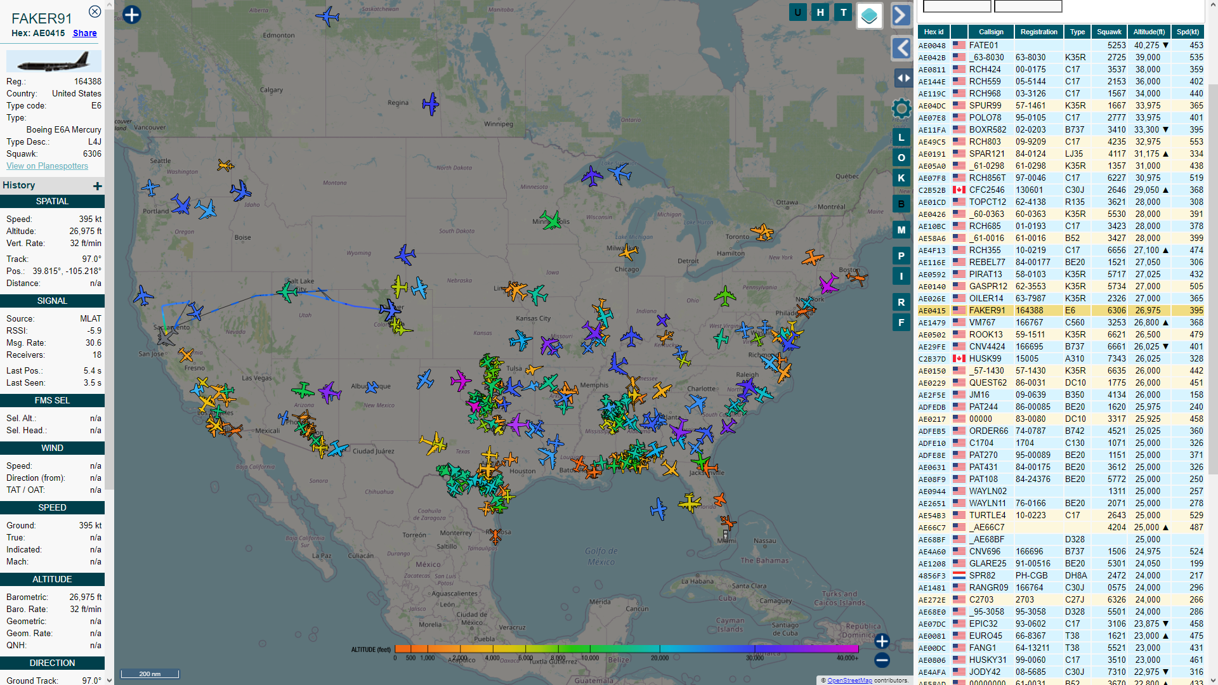Open the map layers selector
Viewport: 1218px width, 685px height.
(x=869, y=16)
